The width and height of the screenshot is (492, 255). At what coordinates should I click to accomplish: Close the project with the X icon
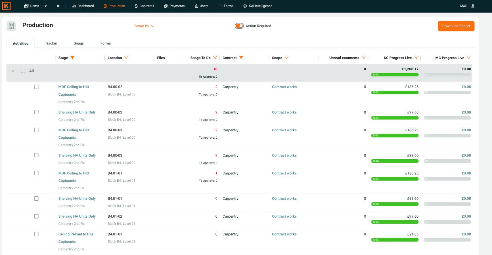point(58,6)
